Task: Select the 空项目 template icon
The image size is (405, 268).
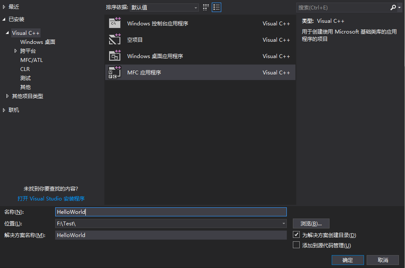Action: click(x=114, y=40)
